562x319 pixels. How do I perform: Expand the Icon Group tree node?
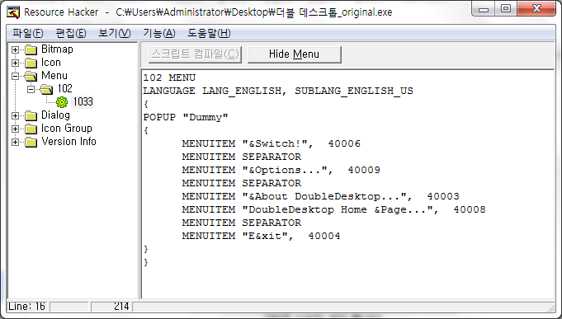coord(15,129)
